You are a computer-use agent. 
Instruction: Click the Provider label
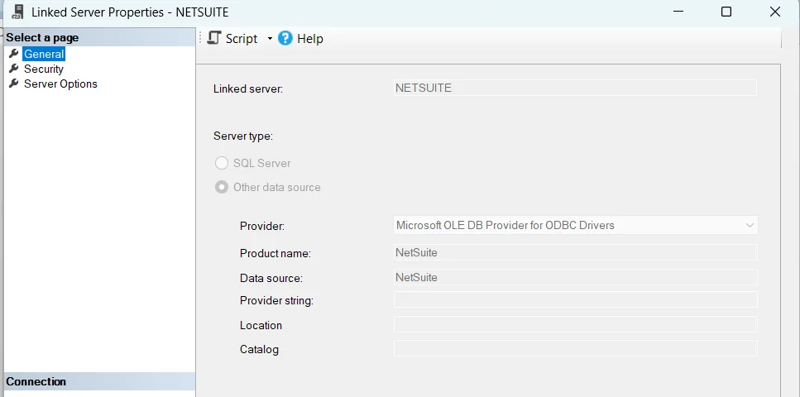(262, 226)
